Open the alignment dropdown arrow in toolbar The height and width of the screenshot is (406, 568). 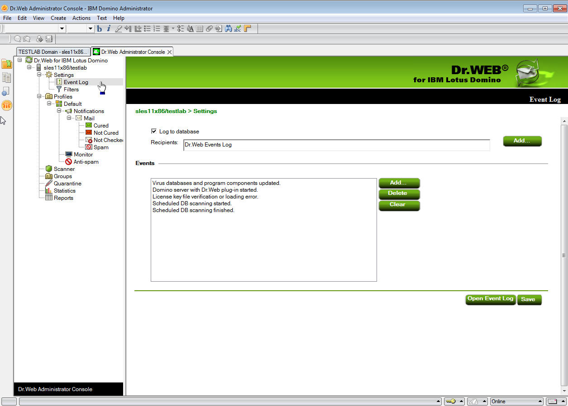[173, 28]
